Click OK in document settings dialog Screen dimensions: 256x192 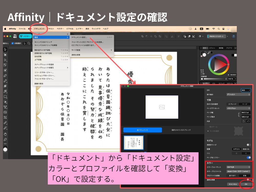246,184
